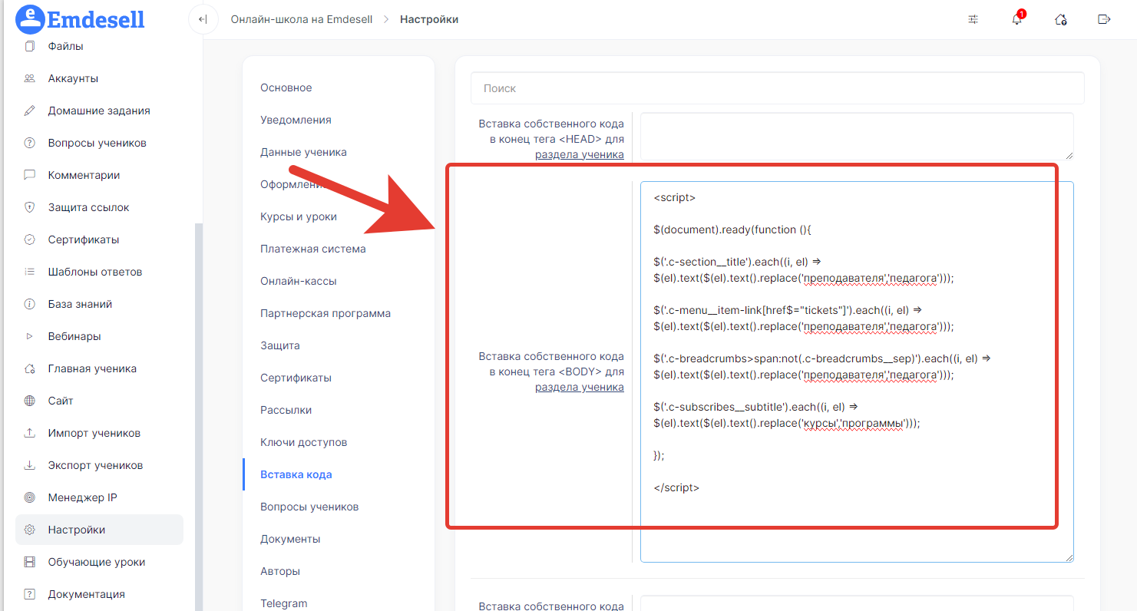Open Сертификаты in the left sidebar
The height and width of the screenshot is (611, 1137).
[83, 239]
